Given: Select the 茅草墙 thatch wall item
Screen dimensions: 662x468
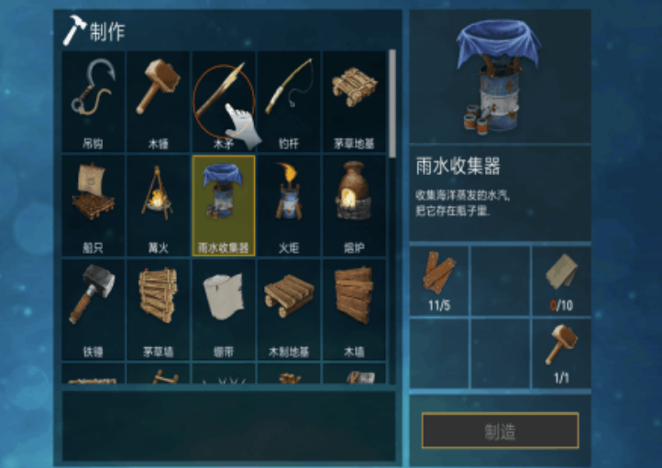Looking at the screenshot, I should click(x=159, y=310).
